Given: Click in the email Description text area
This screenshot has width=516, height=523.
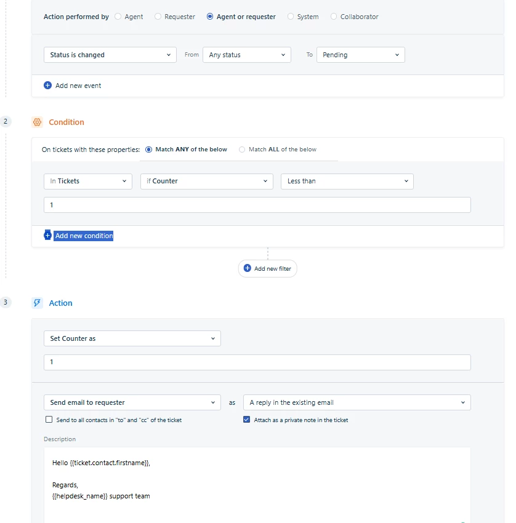Looking at the screenshot, I should tap(257, 485).
